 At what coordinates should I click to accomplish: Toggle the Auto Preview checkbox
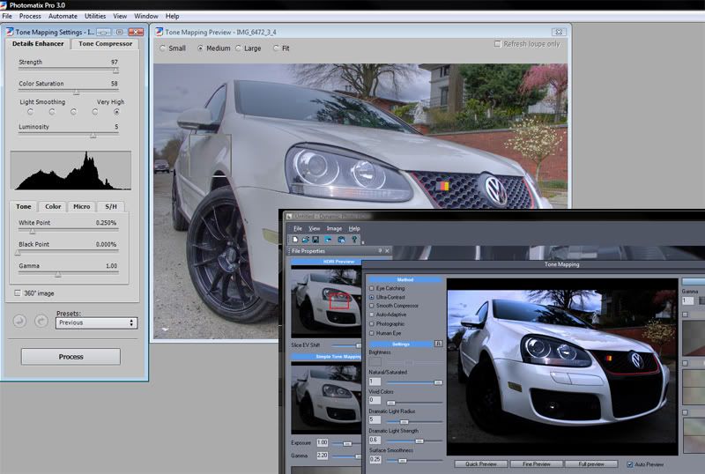pyautogui.click(x=629, y=464)
